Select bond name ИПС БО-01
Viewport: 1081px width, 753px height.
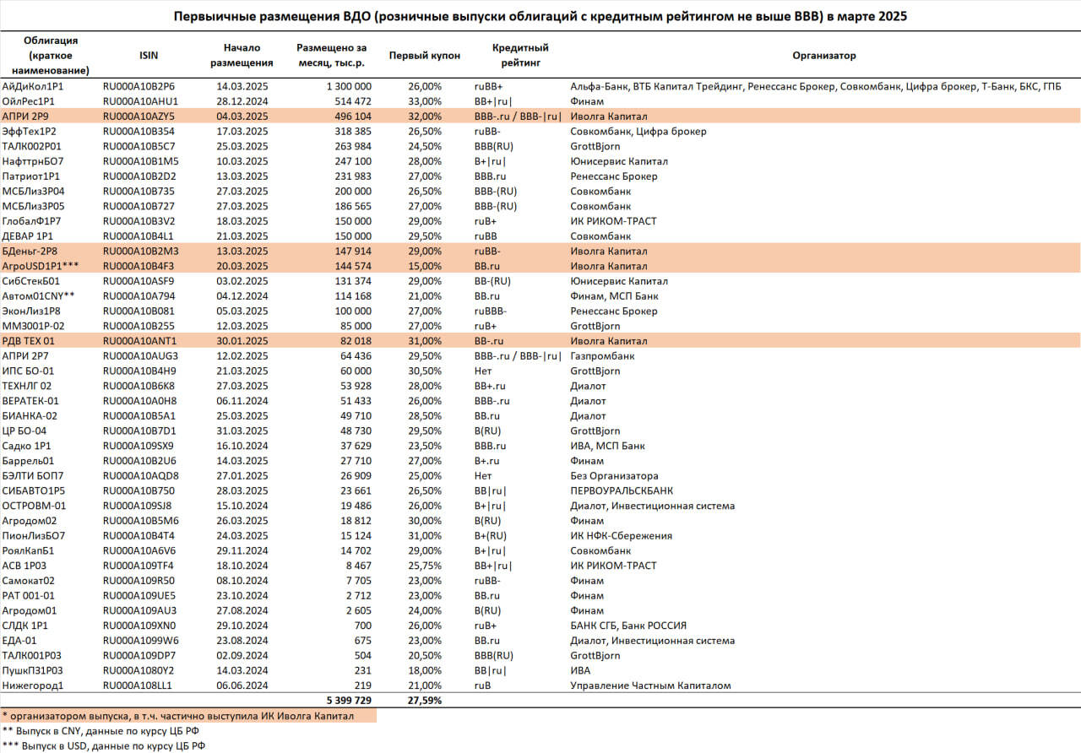pyautogui.click(x=29, y=371)
